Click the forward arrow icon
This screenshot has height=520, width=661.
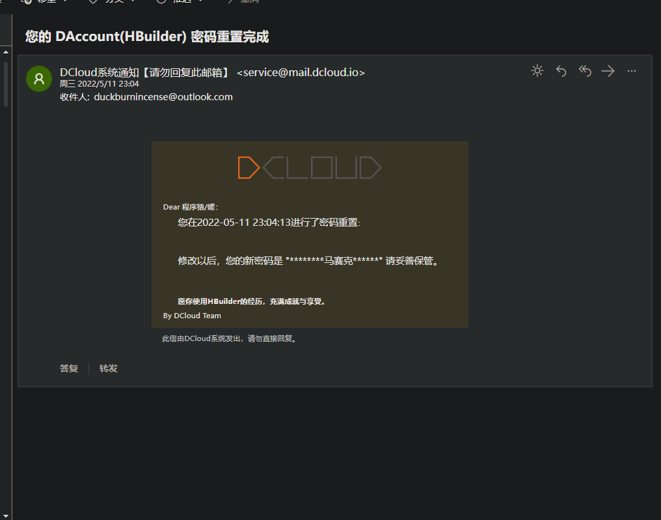[x=608, y=71]
